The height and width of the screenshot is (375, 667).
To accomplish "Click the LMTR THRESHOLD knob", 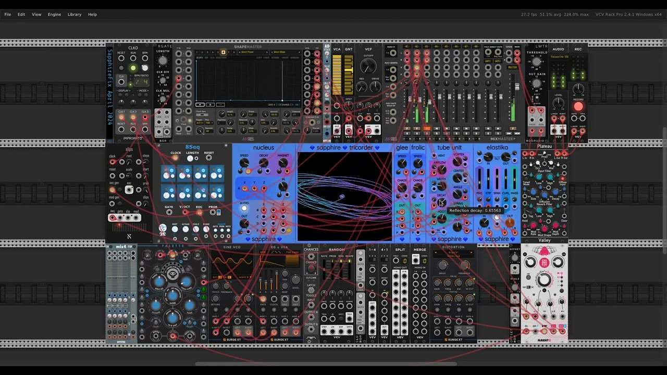I will click(x=536, y=63).
